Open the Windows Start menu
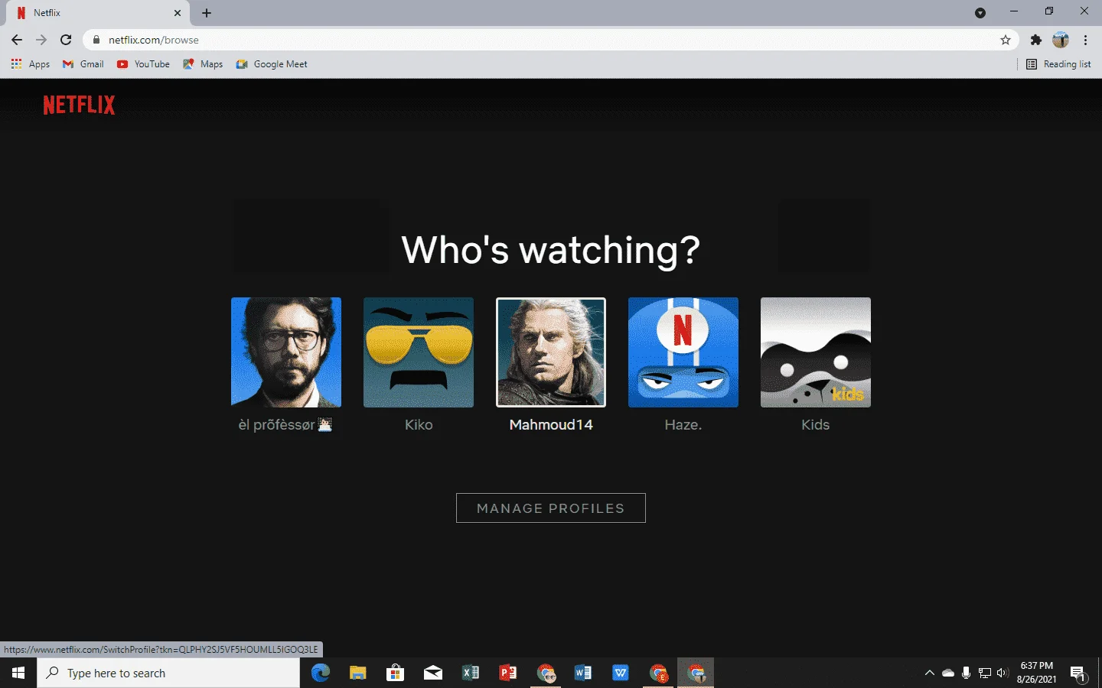The width and height of the screenshot is (1102, 688). click(x=18, y=673)
